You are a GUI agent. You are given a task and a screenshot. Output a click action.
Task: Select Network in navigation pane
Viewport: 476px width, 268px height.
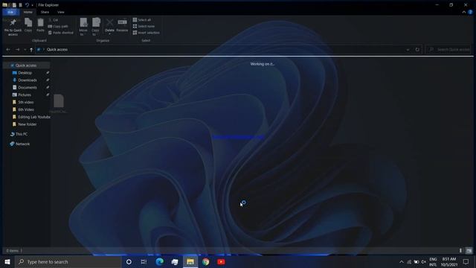point(22,144)
